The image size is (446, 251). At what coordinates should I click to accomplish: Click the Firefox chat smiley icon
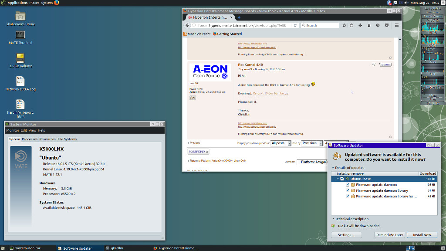(378, 25)
